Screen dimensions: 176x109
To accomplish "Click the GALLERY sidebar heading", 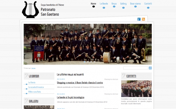I will coord(33,101).
